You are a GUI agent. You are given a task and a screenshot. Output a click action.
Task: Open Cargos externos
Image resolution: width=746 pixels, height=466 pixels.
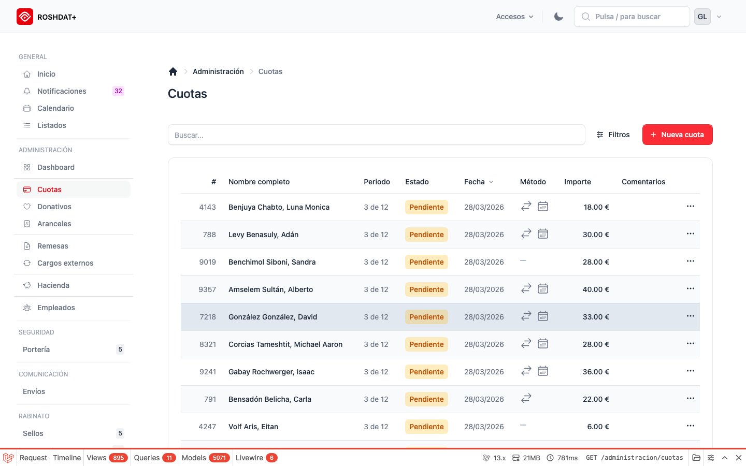(x=65, y=263)
